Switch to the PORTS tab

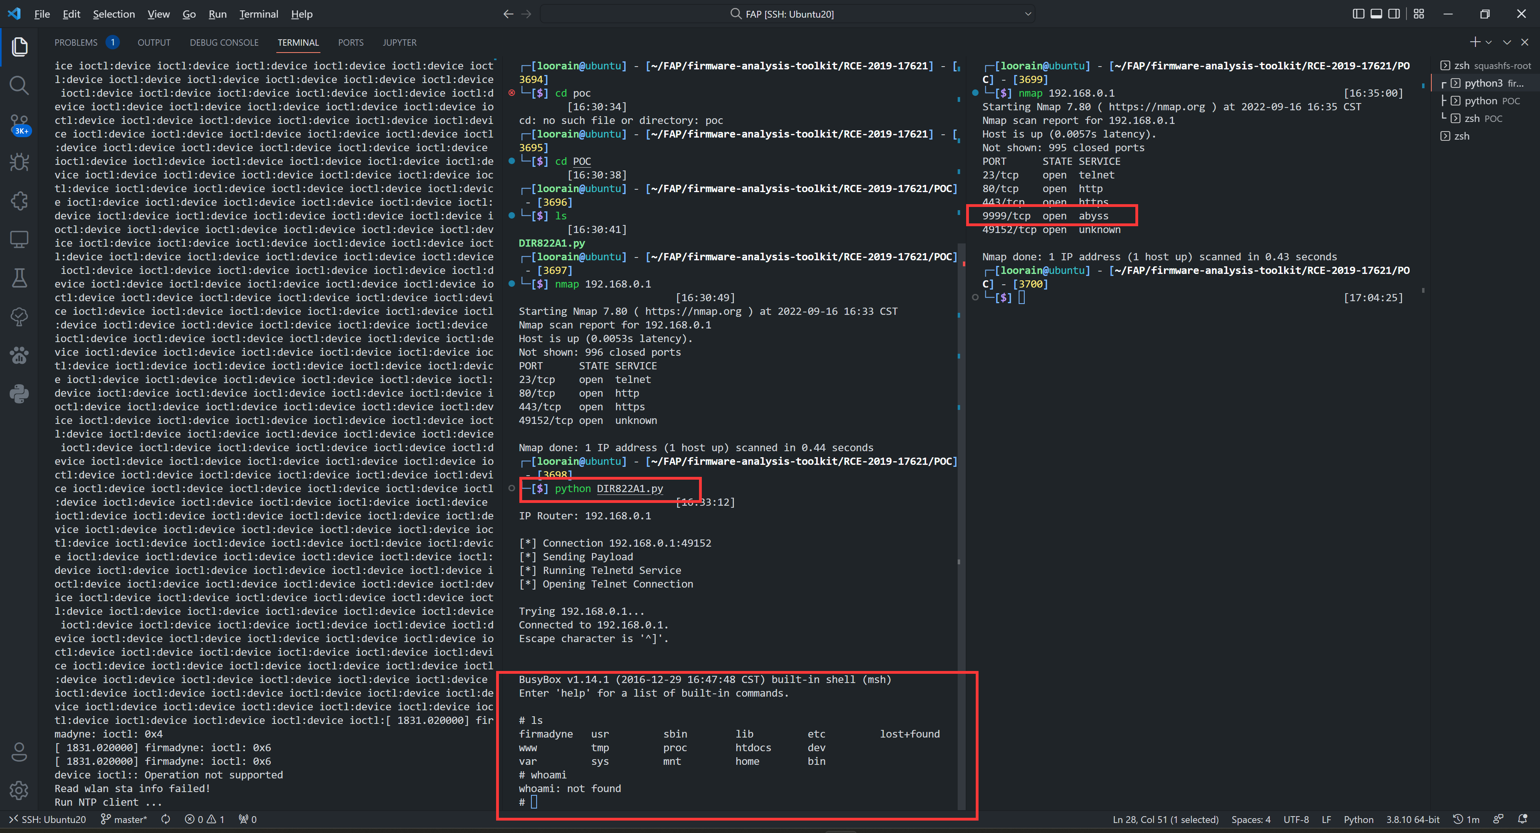[x=351, y=43]
